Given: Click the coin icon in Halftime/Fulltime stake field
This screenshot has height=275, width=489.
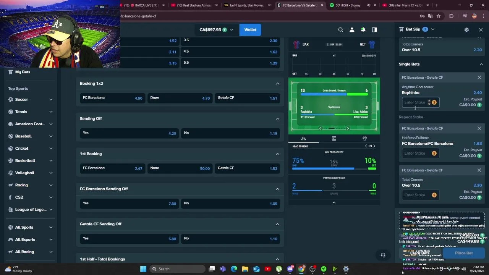Looking at the screenshot, I should 434,153.
